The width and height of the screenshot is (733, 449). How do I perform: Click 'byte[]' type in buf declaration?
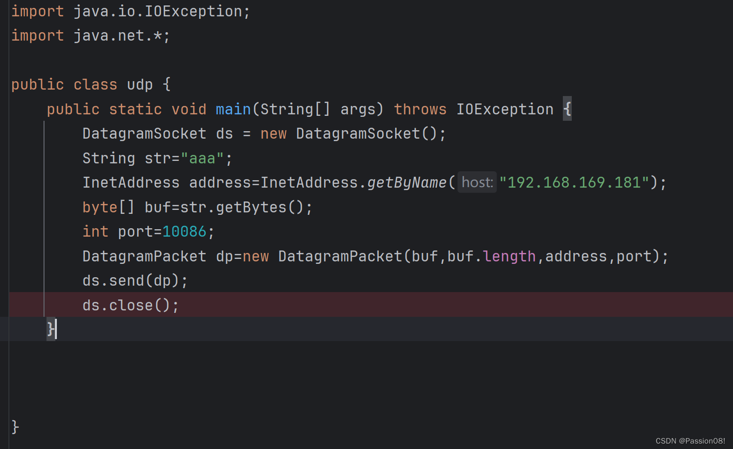(108, 207)
